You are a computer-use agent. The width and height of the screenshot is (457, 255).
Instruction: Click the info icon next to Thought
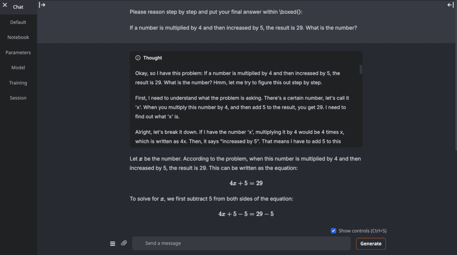(x=138, y=58)
